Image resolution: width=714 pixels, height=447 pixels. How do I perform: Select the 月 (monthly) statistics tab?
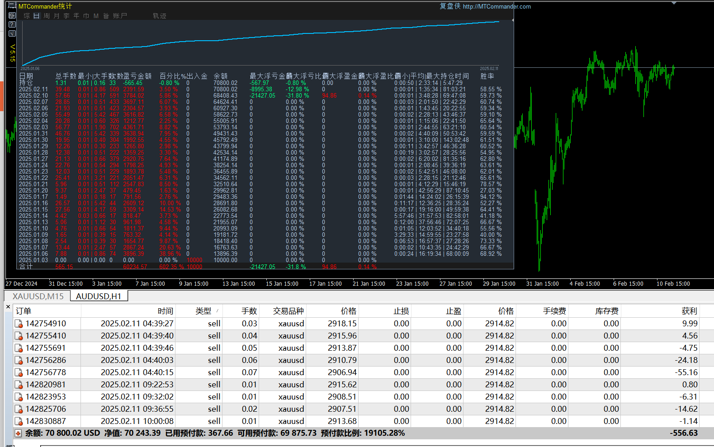[57, 16]
